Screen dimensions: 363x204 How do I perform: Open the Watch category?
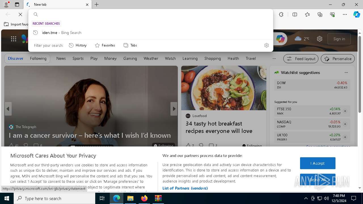tap(170, 58)
